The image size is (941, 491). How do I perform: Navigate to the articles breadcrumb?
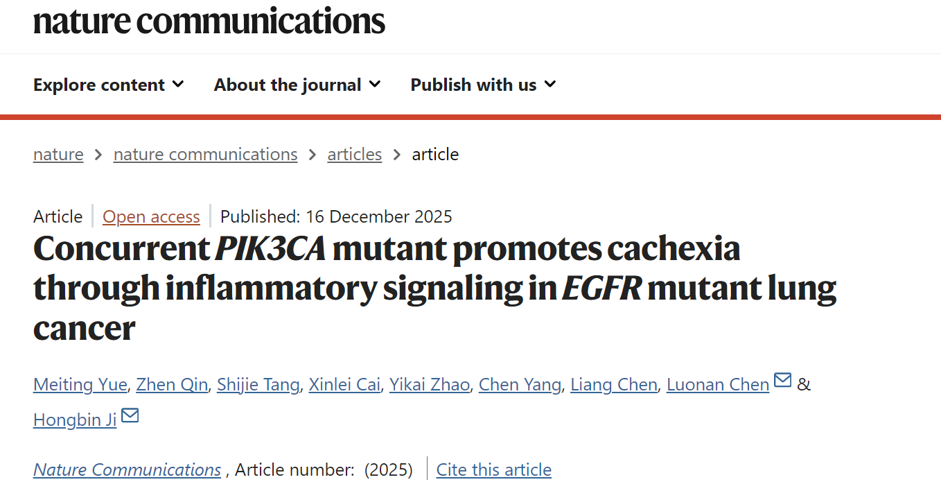tap(354, 154)
